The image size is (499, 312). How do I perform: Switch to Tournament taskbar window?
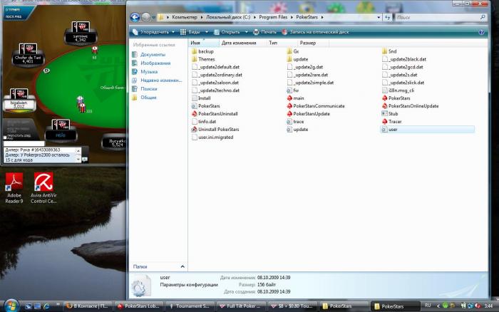(190, 306)
